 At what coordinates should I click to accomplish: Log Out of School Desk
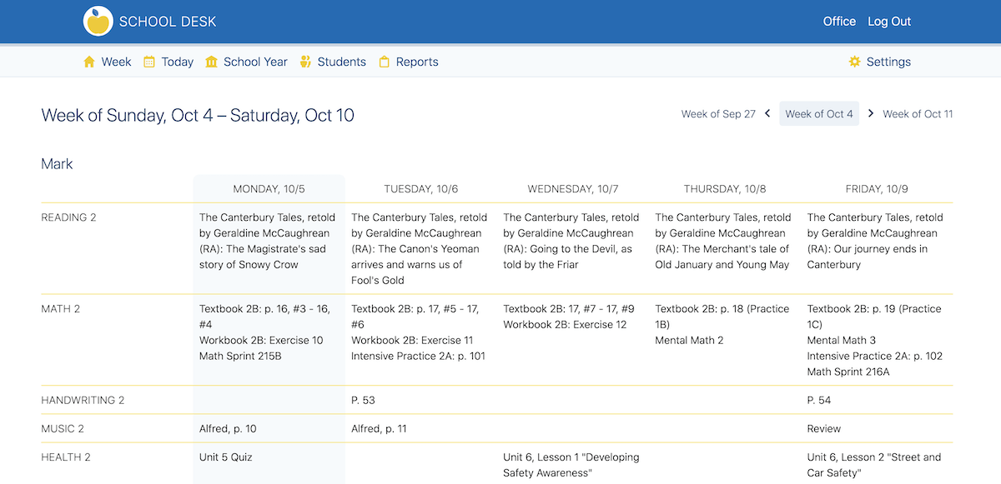(x=889, y=22)
